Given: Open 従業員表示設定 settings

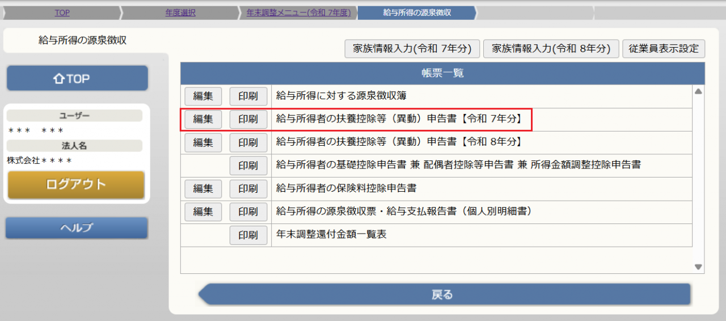Looking at the screenshot, I should coord(664,49).
